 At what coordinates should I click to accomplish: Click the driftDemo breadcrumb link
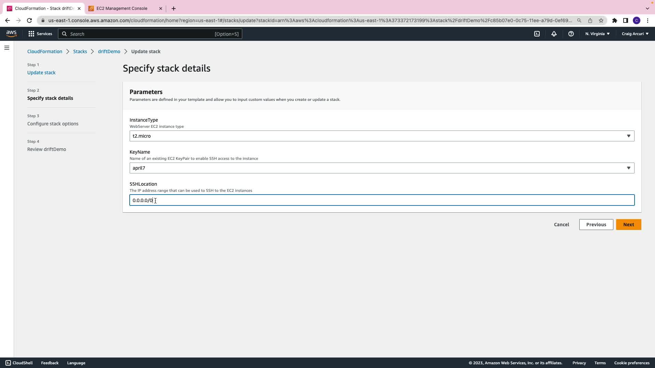(x=109, y=51)
